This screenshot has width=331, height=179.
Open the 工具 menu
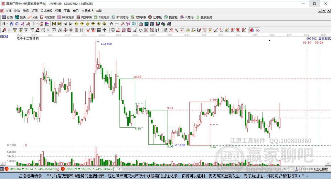pyautogui.click(x=67, y=11)
